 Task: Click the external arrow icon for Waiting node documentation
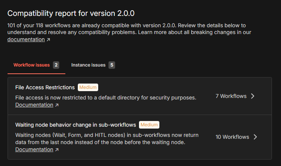point(57,150)
